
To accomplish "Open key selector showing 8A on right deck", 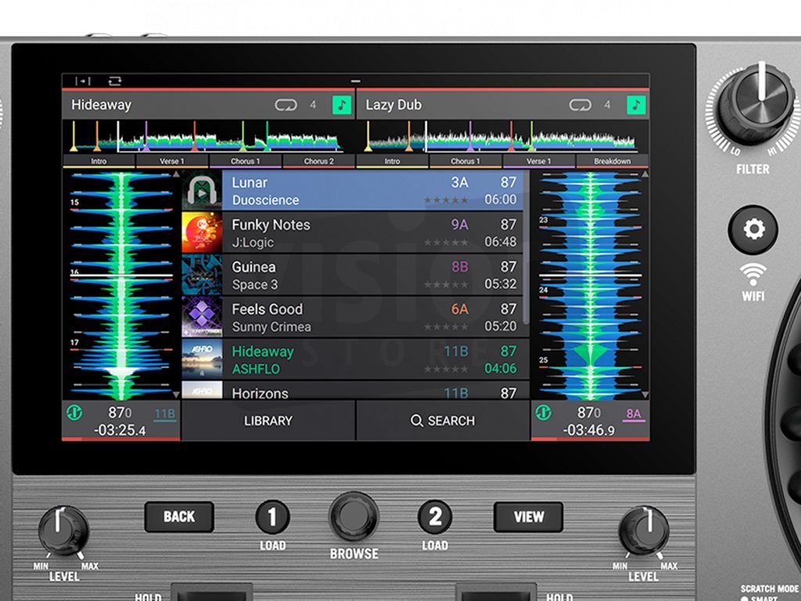I will [x=634, y=415].
